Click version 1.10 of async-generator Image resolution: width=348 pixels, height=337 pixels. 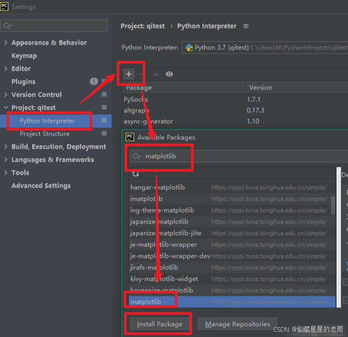click(x=253, y=121)
